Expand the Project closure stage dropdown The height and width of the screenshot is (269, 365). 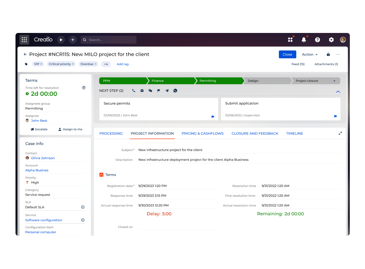pyautogui.click(x=334, y=81)
